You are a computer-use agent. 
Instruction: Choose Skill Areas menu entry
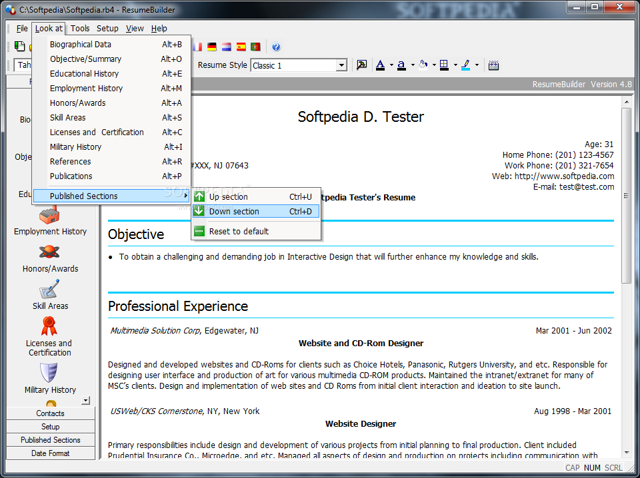click(111, 118)
